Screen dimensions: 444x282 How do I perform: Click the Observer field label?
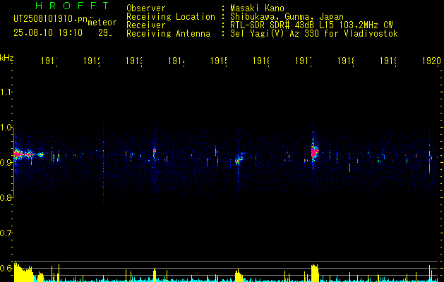click(x=146, y=8)
